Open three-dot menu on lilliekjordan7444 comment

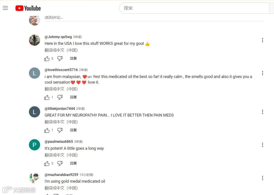263,112
